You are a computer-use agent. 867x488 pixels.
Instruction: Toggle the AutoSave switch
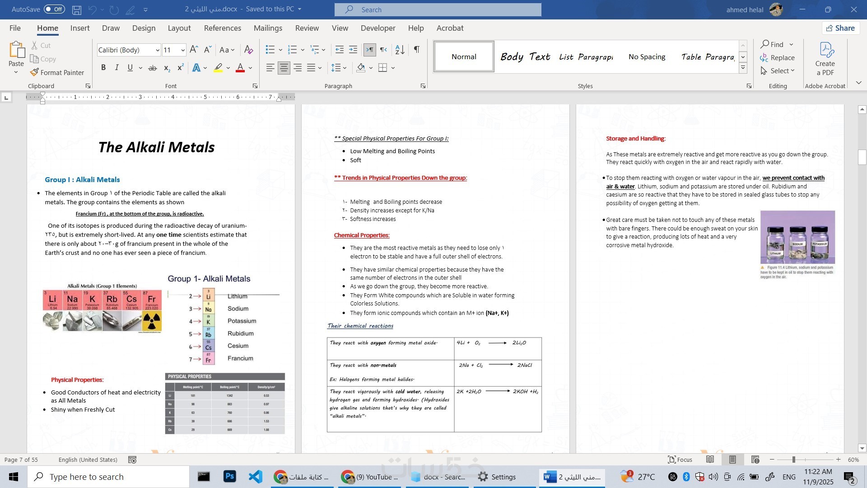click(54, 9)
